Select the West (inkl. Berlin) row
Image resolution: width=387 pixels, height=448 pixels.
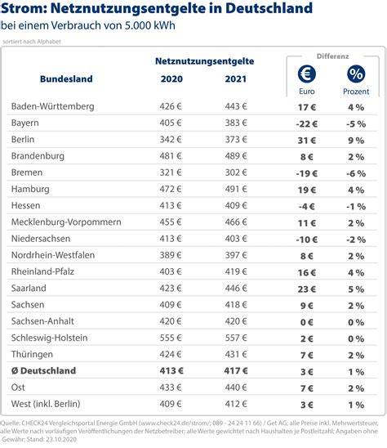pos(192,404)
